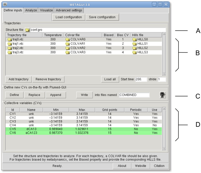Image resolution: width=201 pixels, height=173 pixels.
Task: Open the window menu icon in title bar
Action: pyautogui.click(x=5, y=4)
